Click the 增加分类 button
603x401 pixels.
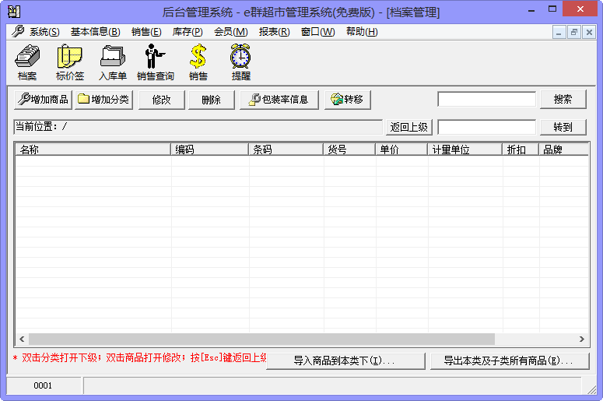103,100
